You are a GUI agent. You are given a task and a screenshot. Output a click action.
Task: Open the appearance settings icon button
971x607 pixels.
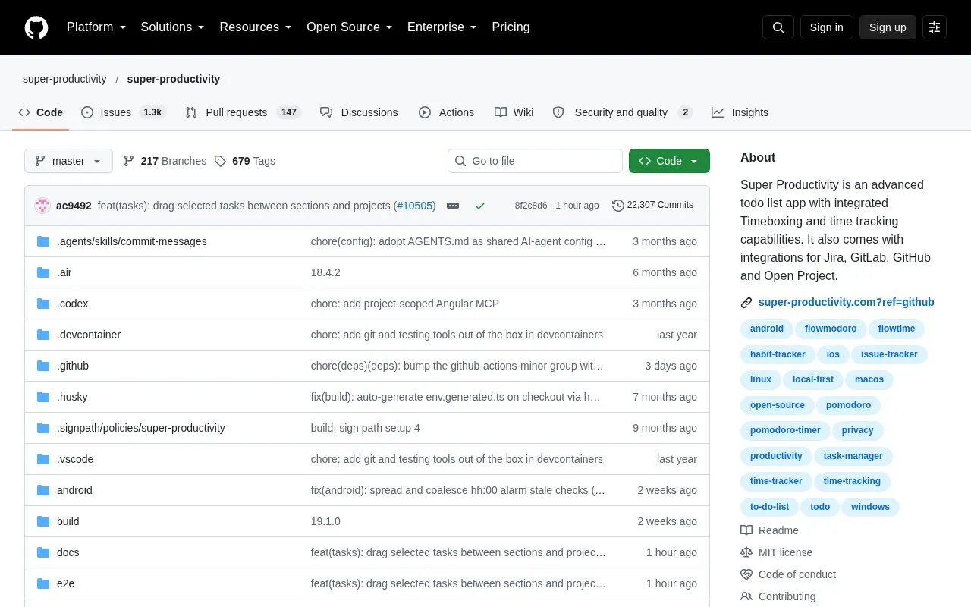click(935, 27)
